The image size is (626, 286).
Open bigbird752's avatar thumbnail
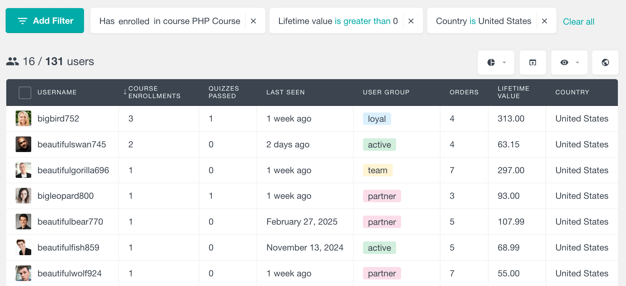(23, 118)
